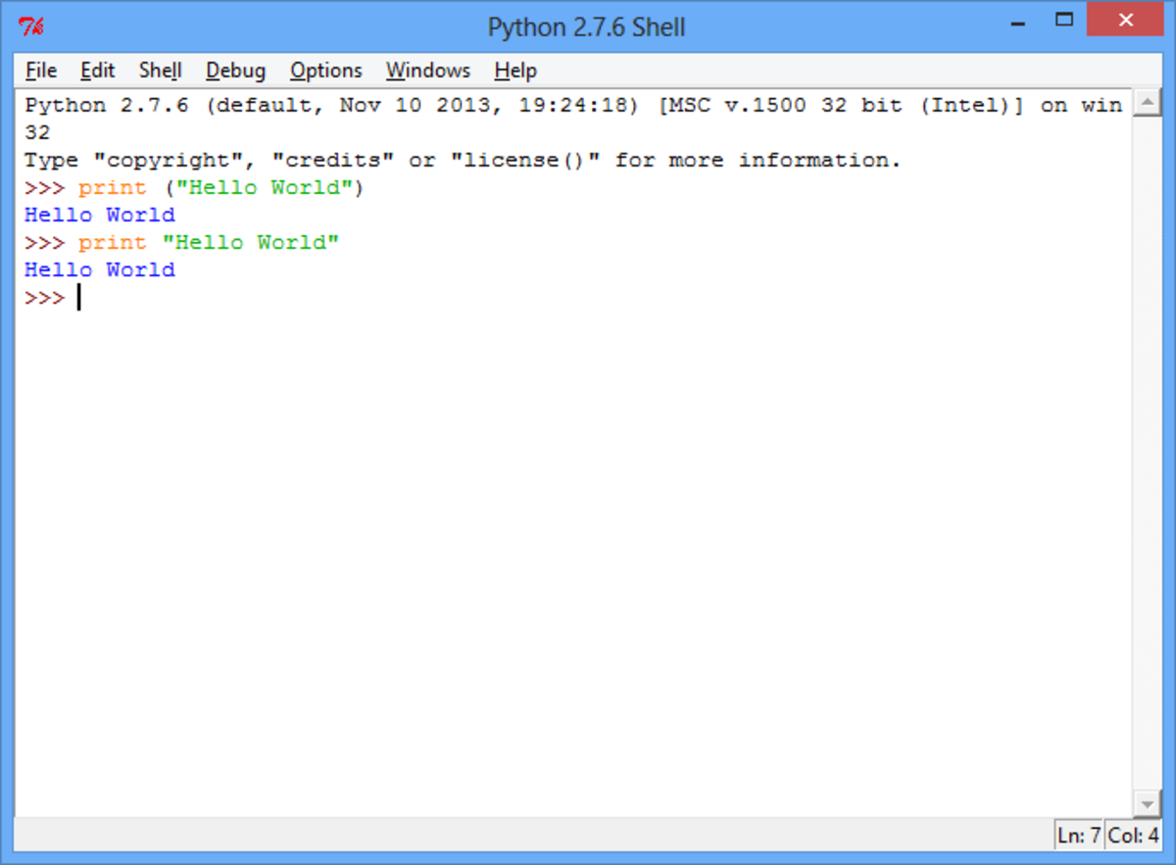Click the maximize icon on the shell window

coord(1064,20)
